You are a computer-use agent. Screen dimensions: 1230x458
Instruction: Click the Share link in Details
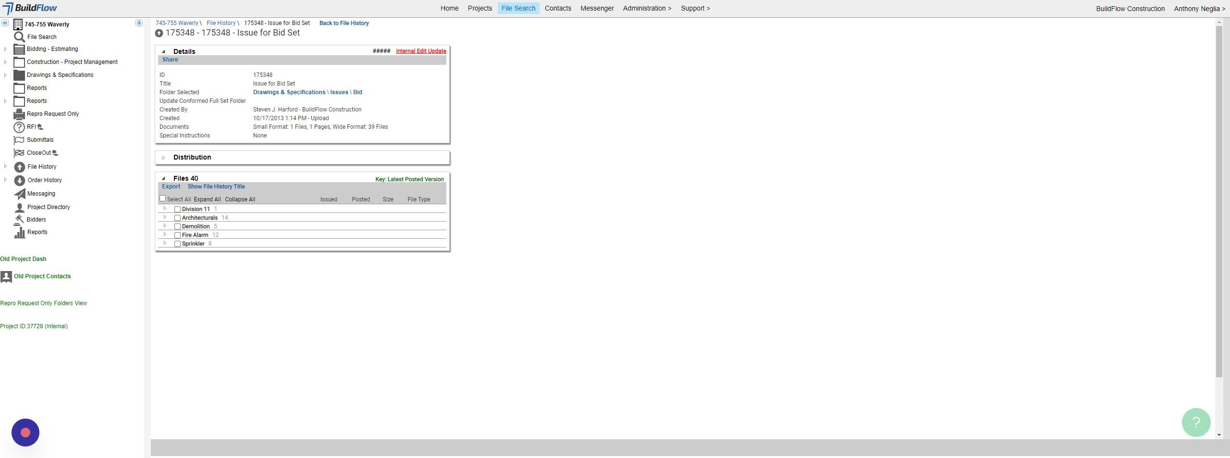[x=170, y=60]
